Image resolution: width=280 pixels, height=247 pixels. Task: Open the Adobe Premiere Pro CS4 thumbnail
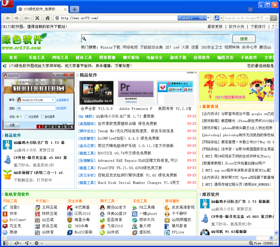136,93
